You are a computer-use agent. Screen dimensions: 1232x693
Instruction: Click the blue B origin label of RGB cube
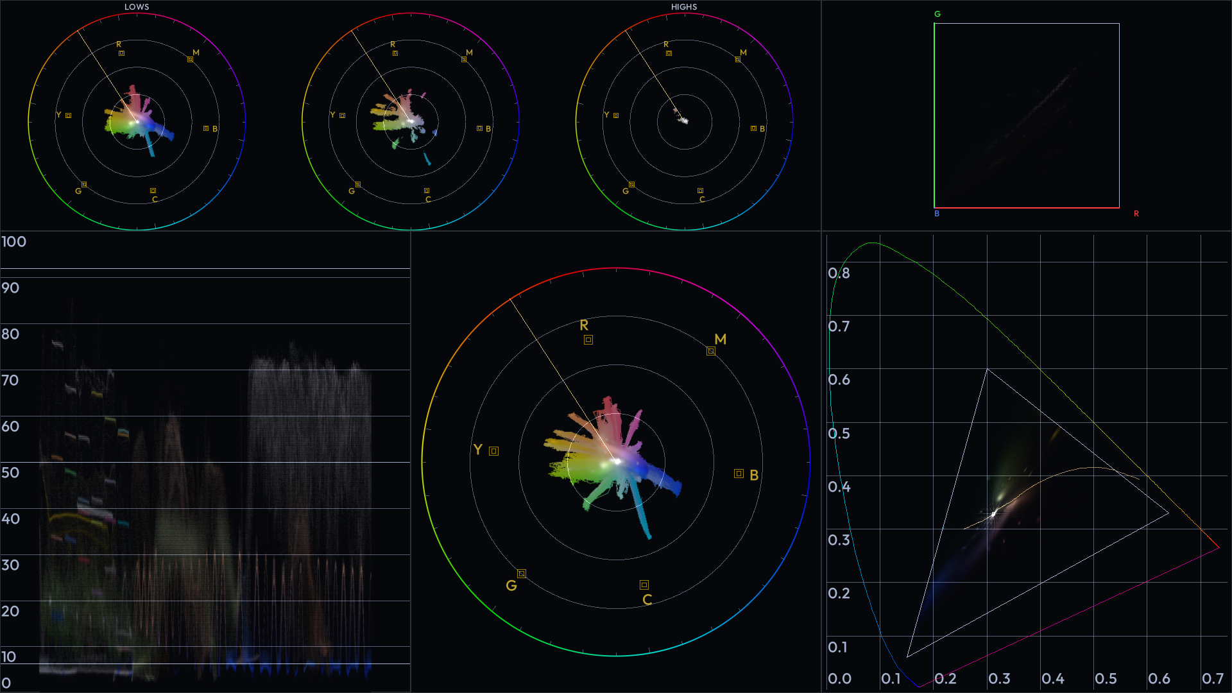(937, 214)
